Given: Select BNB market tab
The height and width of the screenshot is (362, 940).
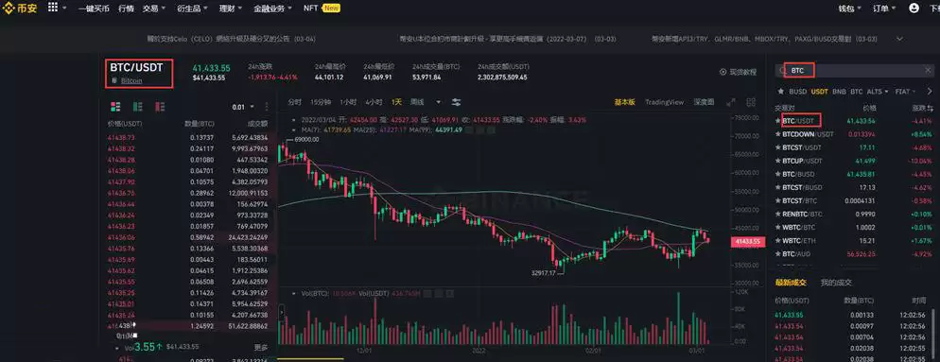Looking at the screenshot, I should (x=840, y=92).
